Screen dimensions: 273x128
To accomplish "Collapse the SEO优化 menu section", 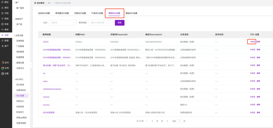I will (x=14, y=79).
